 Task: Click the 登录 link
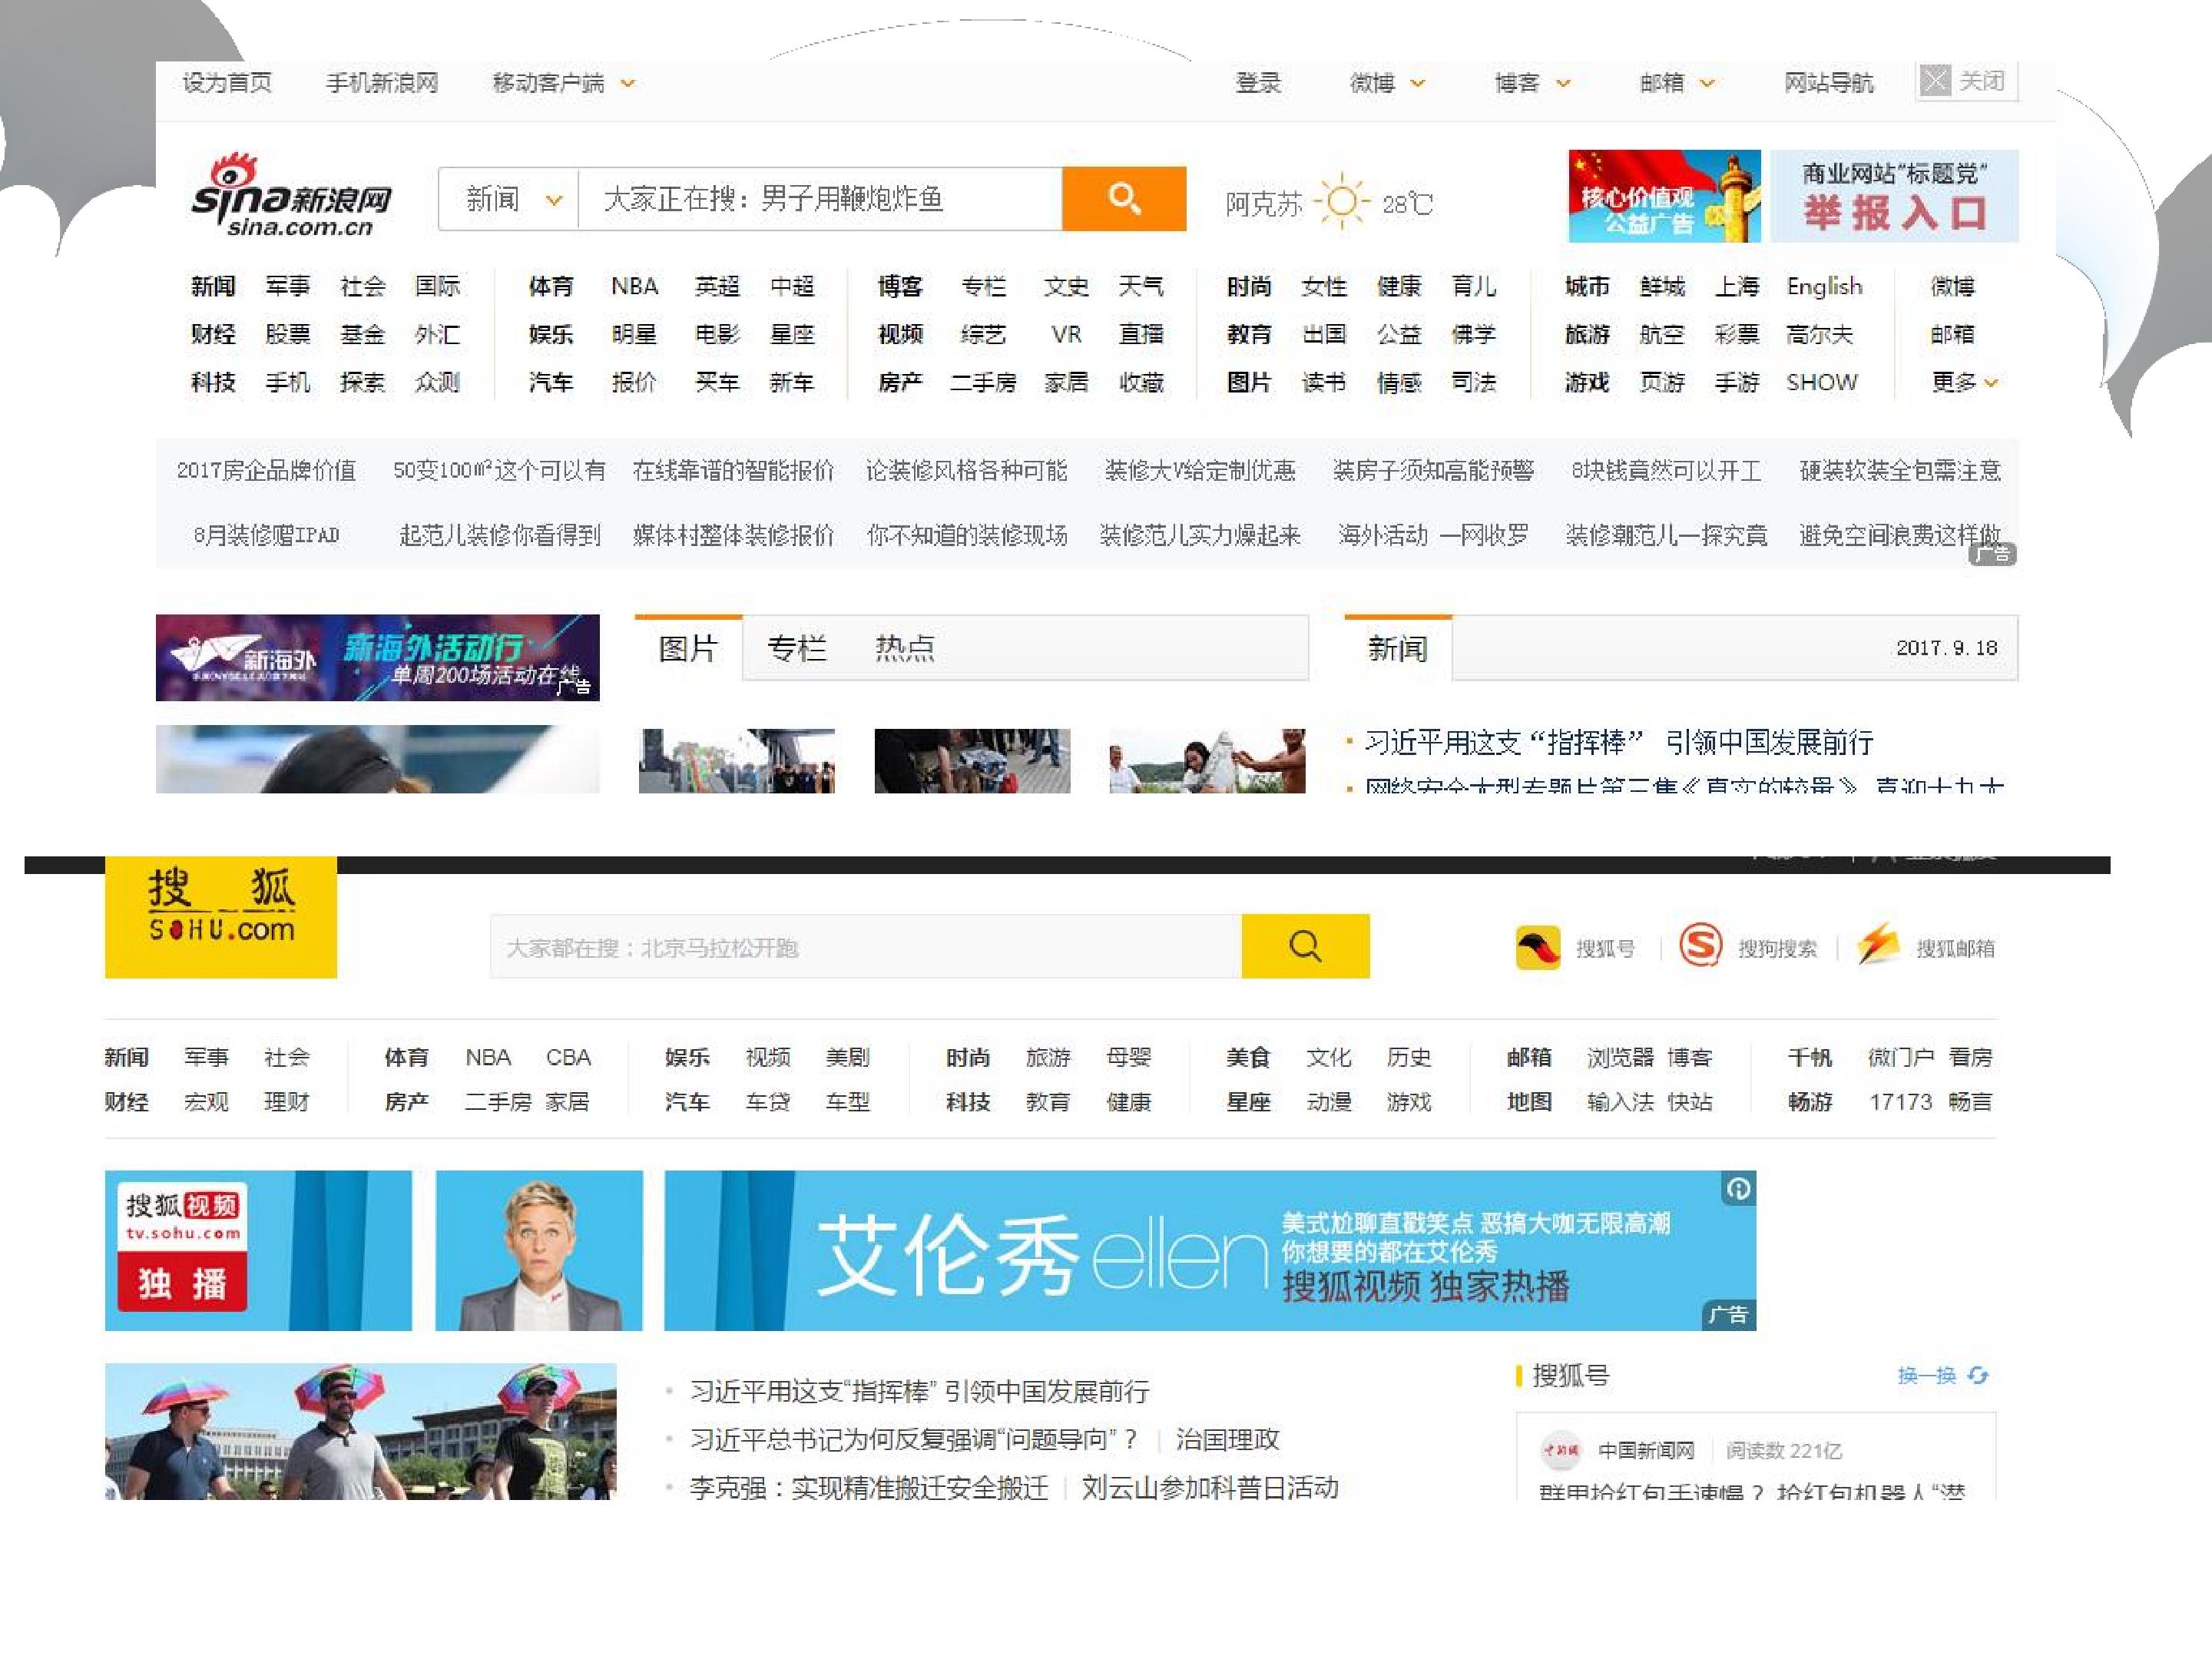[1258, 83]
